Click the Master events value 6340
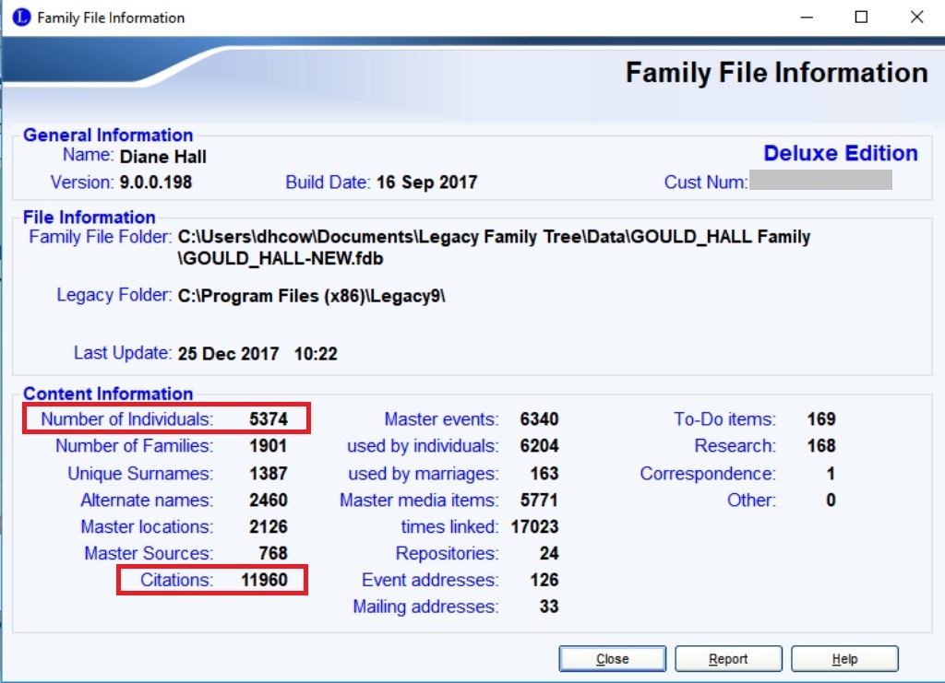This screenshot has width=945, height=683. pyautogui.click(x=539, y=418)
